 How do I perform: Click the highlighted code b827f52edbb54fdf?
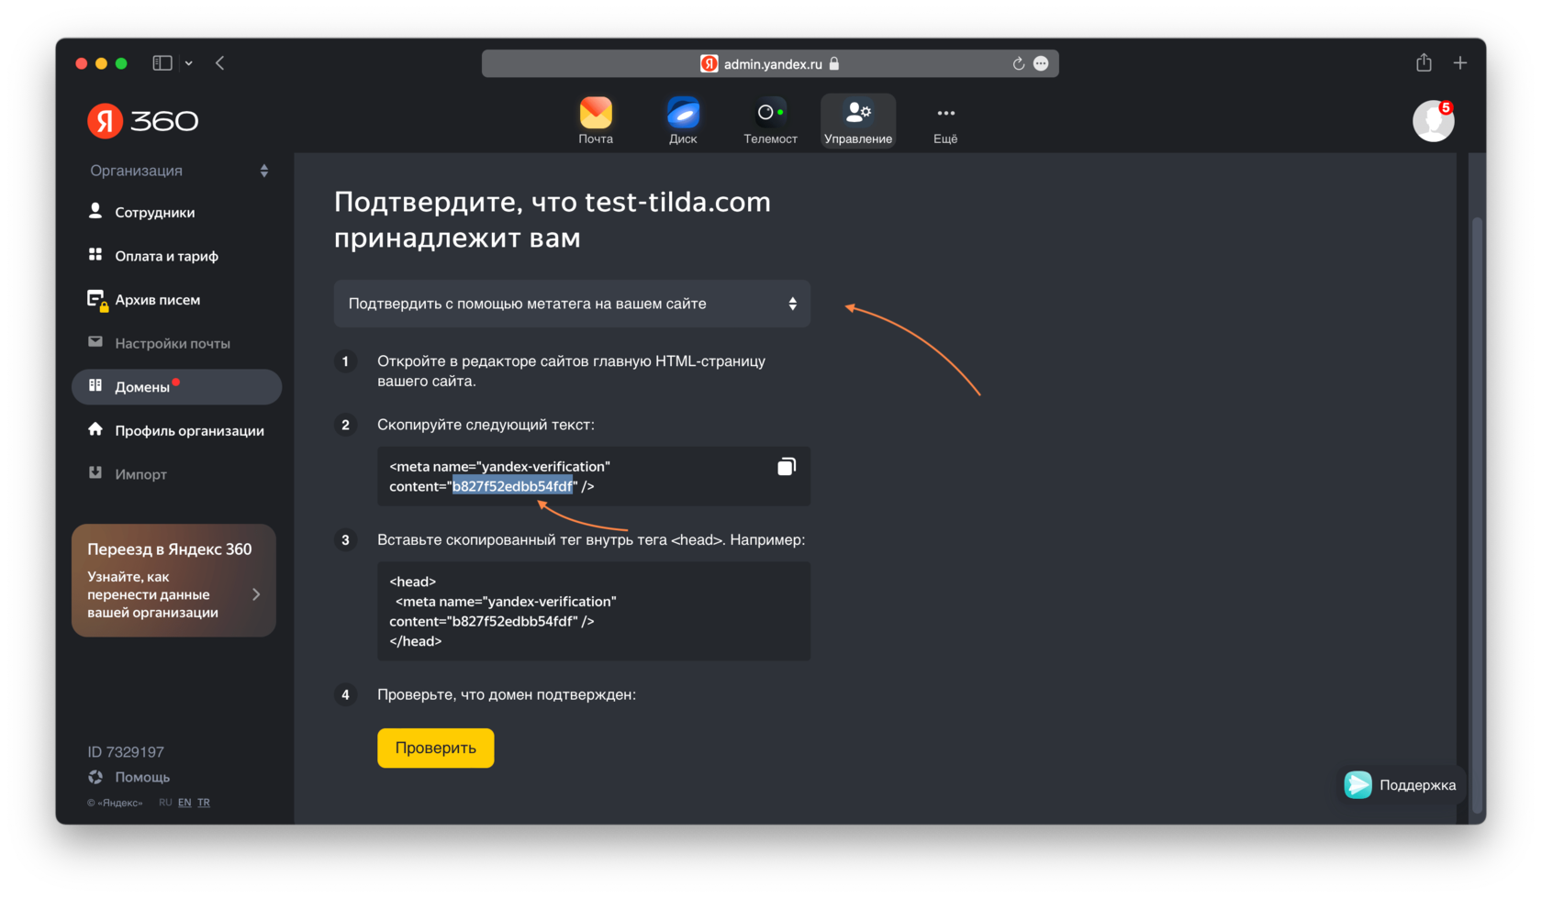pyautogui.click(x=513, y=486)
